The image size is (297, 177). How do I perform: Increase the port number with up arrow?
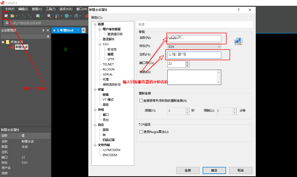click(187, 62)
